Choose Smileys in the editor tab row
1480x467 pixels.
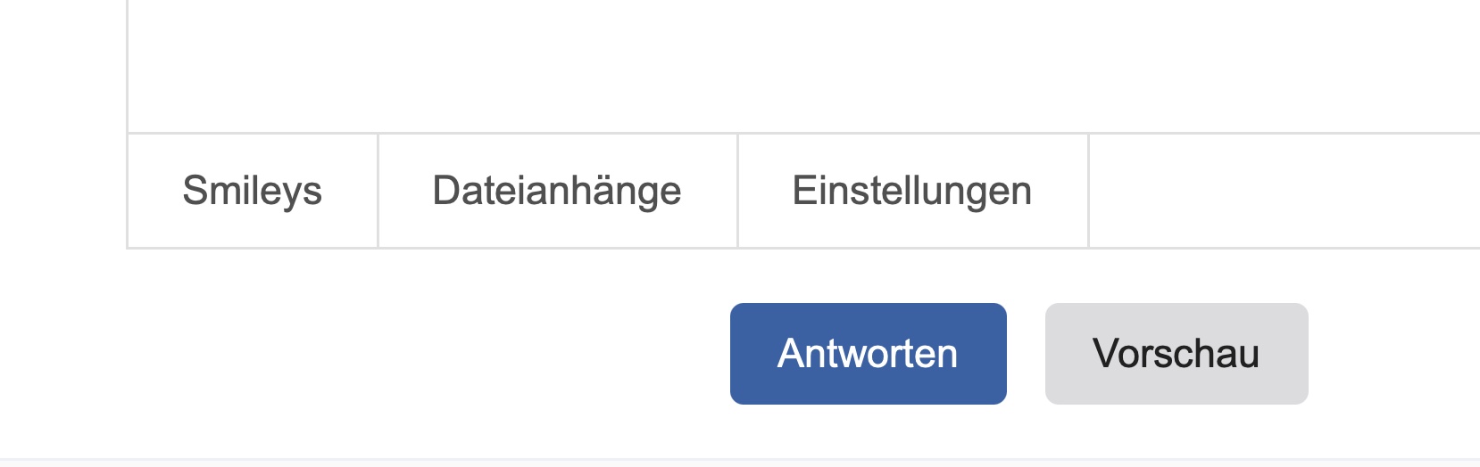tap(253, 191)
